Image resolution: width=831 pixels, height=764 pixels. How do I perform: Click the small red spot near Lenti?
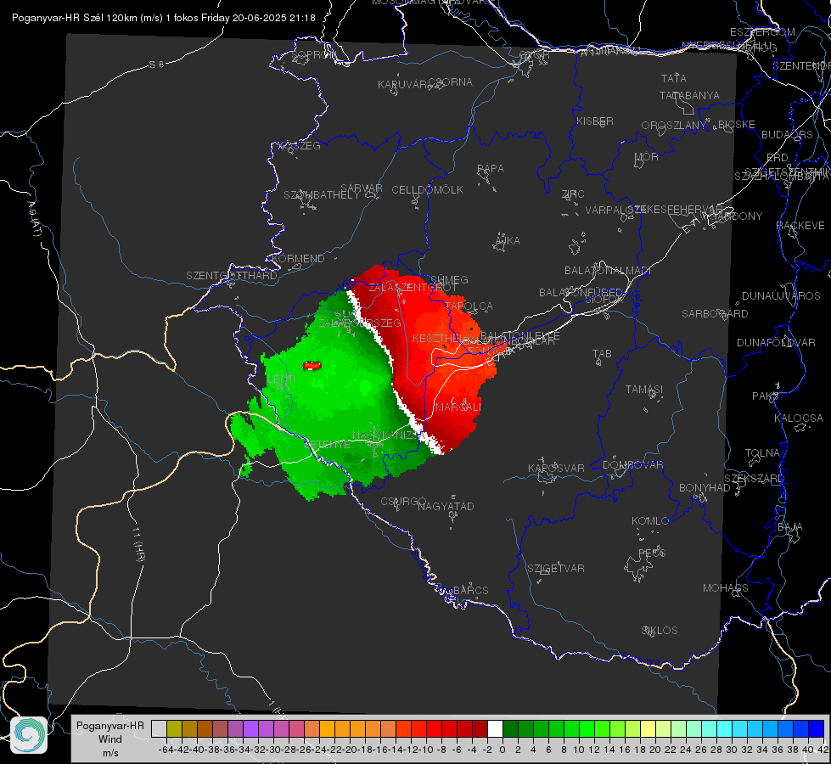[x=312, y=365]
